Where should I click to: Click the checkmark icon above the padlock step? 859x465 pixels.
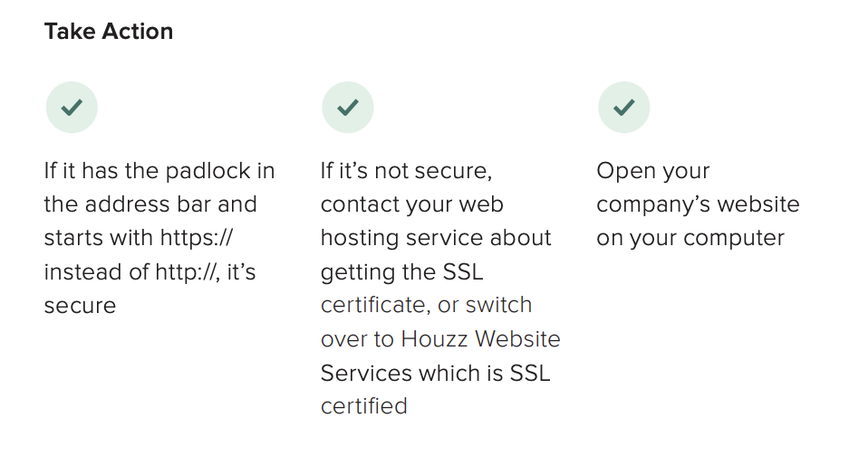click(x=72, y=108)
